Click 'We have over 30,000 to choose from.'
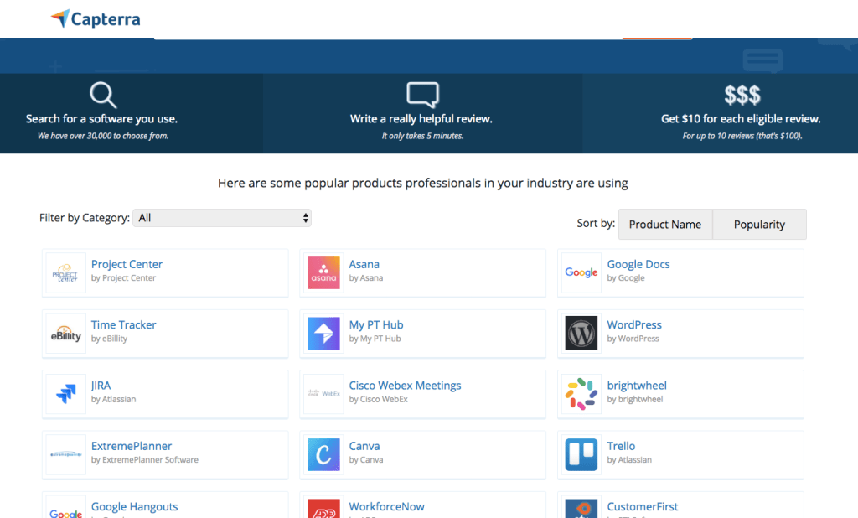Screen dimensions: 858x518 [103, 136]
